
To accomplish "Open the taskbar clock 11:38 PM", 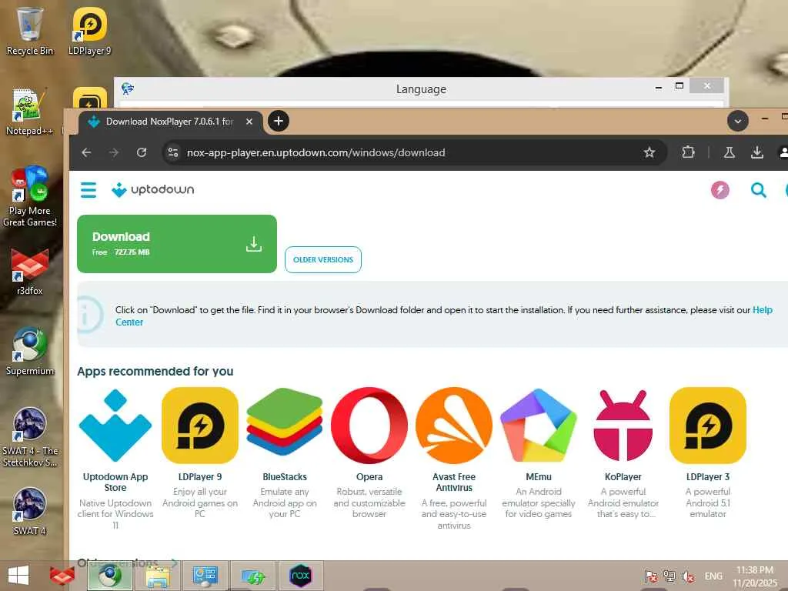I will (x=755, y=576).
